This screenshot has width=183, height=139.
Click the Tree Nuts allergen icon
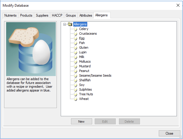[76, 94]
